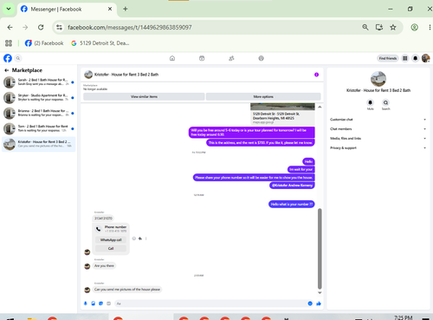Select Kristofer House for Rent conversation in list
The image size is (433, 320).
tap(39, 144)
